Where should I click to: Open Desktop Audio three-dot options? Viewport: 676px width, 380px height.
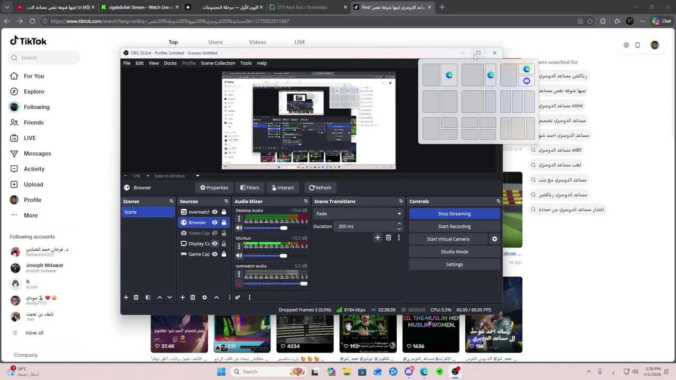pos(239,218)
